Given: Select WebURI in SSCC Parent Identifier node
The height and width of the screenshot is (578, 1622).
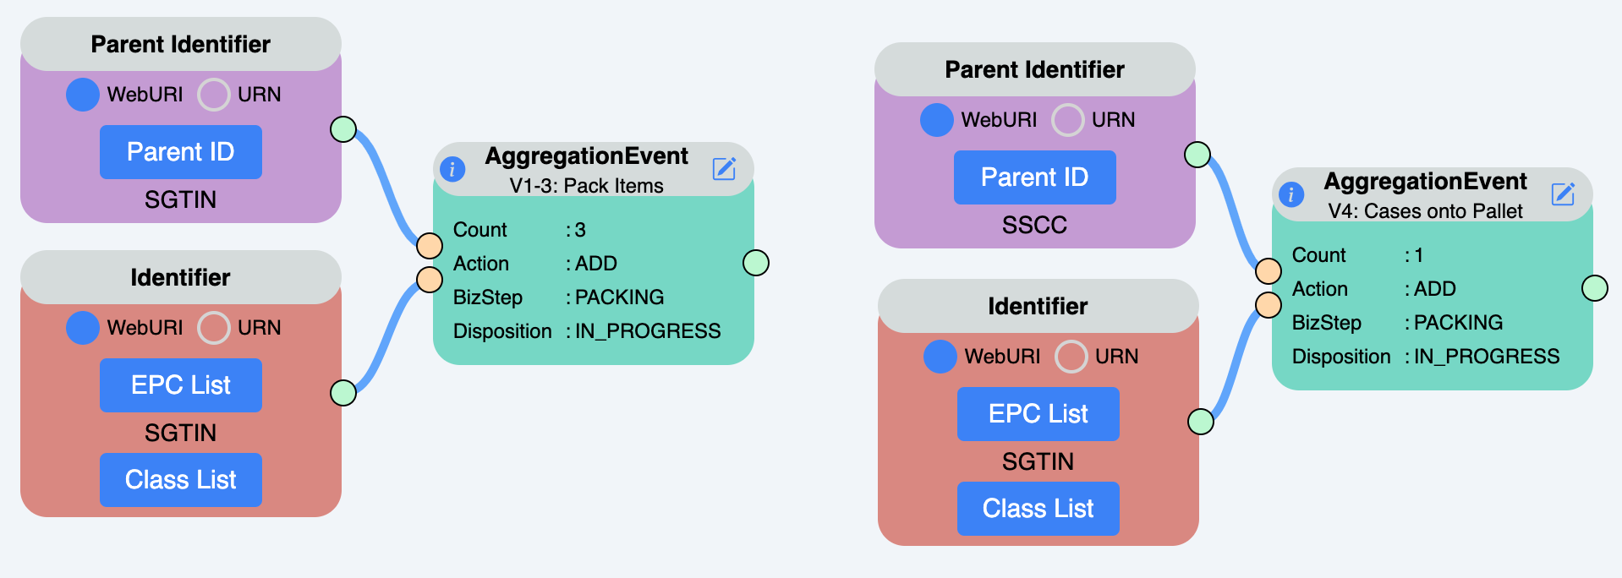Looking at the screenshot, I should (937, 120).
